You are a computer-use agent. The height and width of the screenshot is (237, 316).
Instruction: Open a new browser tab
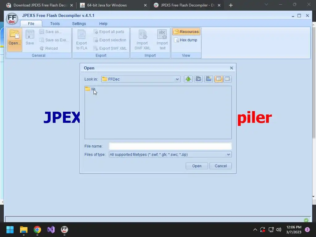tap(231, 5)
